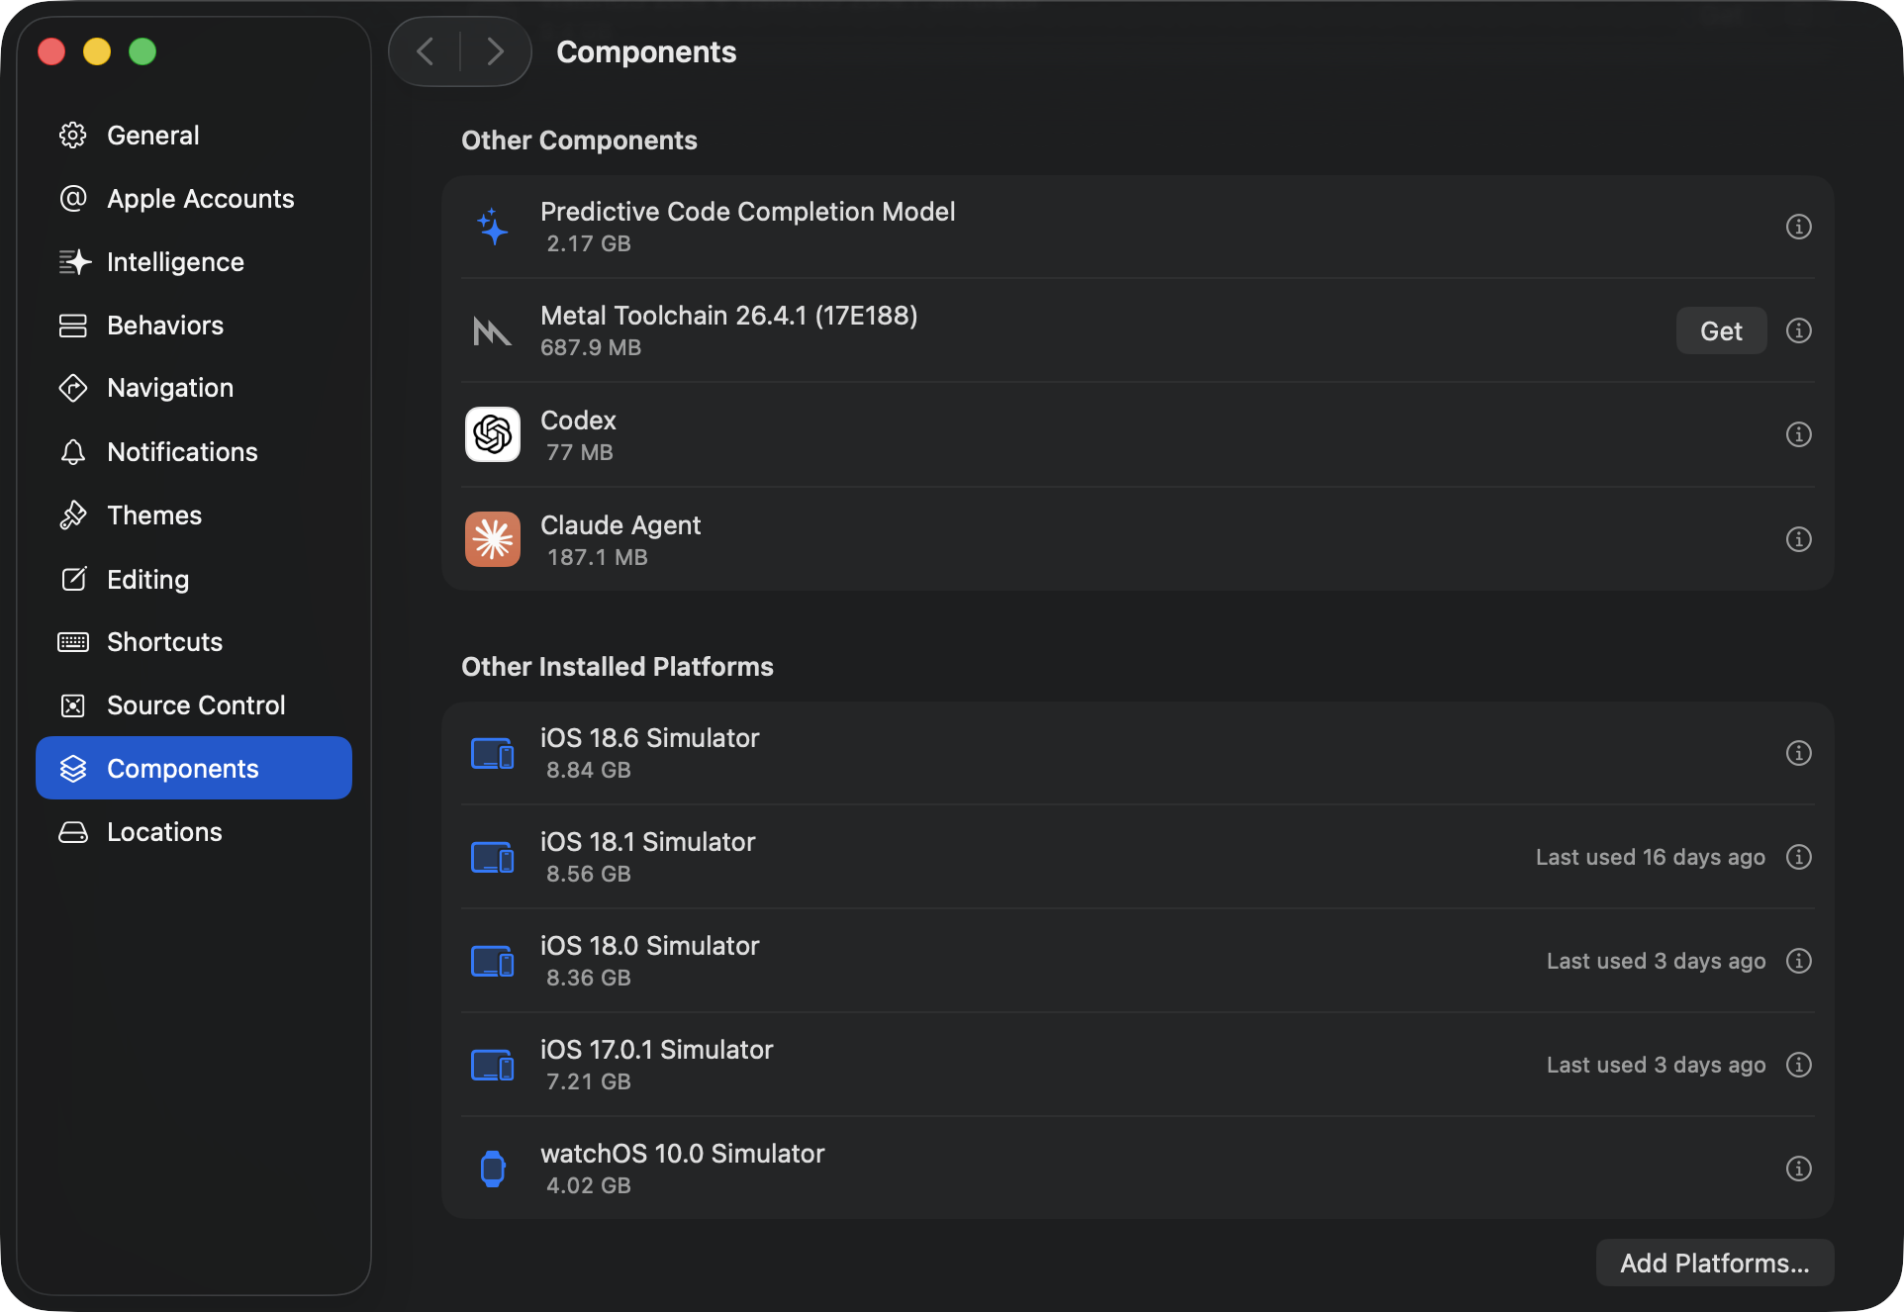This screenshot has height=1312, width=1904.
Task: Click the Claude Agent app icon
Action: coord(493,539)
